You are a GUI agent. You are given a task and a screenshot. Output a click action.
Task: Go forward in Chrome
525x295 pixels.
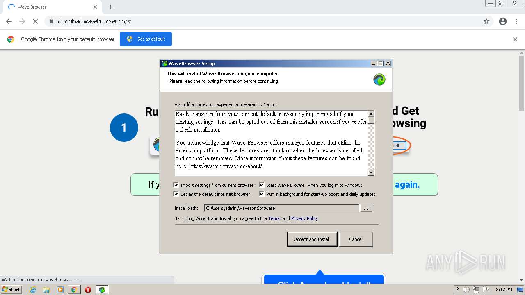coord(22,21)
